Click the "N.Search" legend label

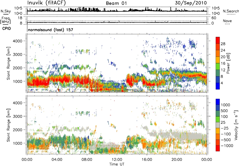click(x=231, y=11)
